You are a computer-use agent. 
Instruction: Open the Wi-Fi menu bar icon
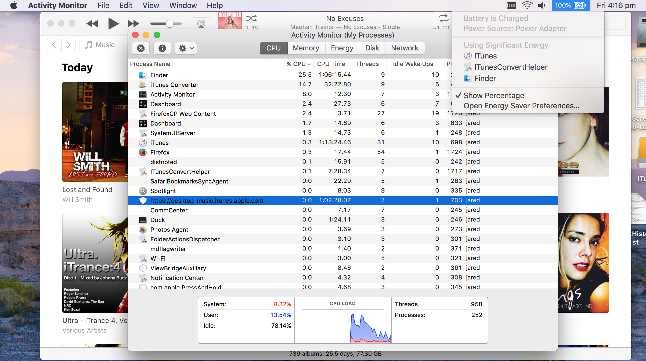pos(527,5)
